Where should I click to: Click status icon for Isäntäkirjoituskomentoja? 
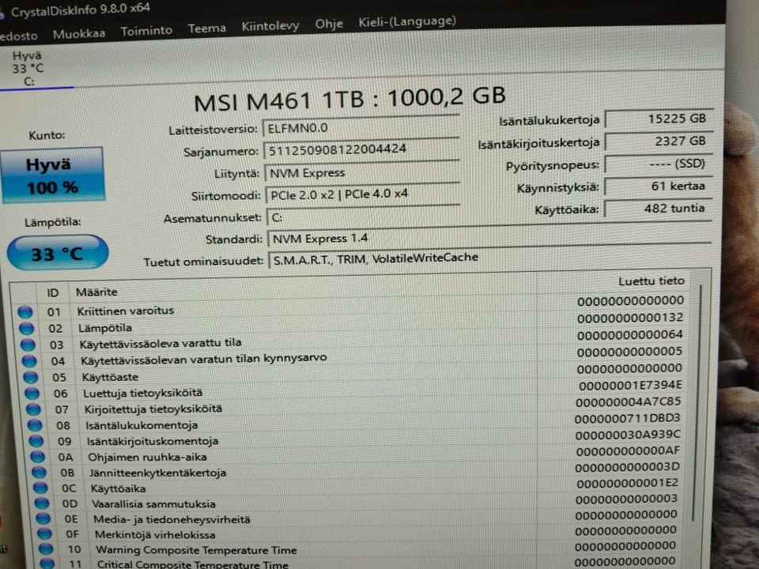36,441
